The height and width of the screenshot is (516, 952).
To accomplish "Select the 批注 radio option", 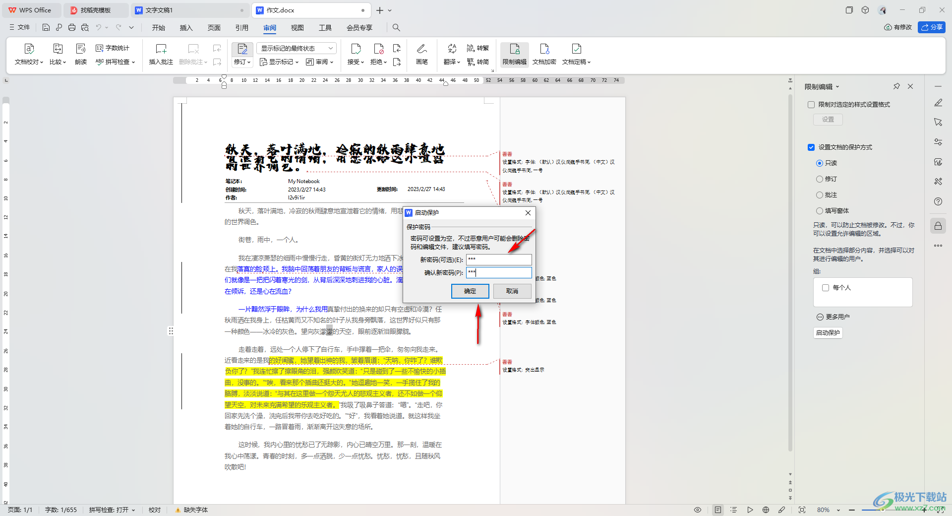I will tap(819, 195).
